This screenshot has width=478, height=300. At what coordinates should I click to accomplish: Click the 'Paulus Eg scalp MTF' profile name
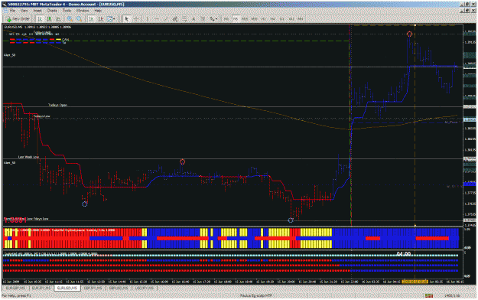point(256,295)
